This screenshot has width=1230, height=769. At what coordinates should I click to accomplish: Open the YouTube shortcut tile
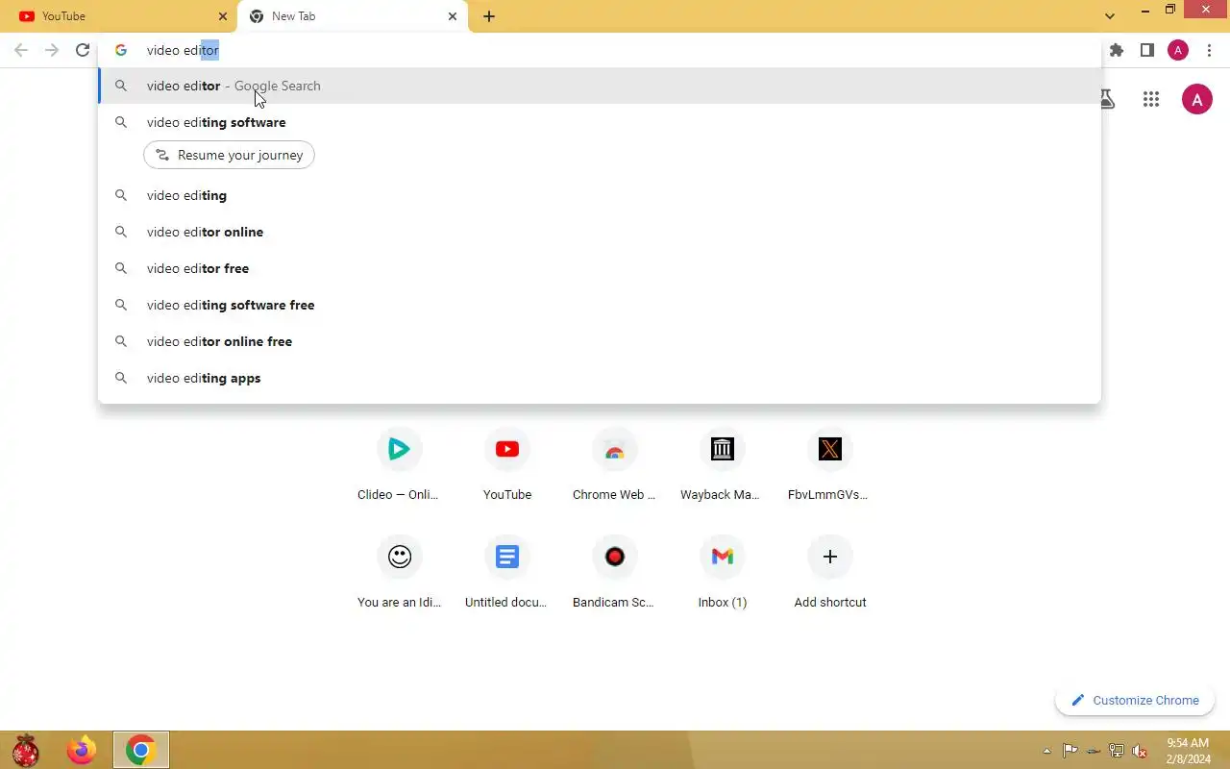click(x=507, y=466)
